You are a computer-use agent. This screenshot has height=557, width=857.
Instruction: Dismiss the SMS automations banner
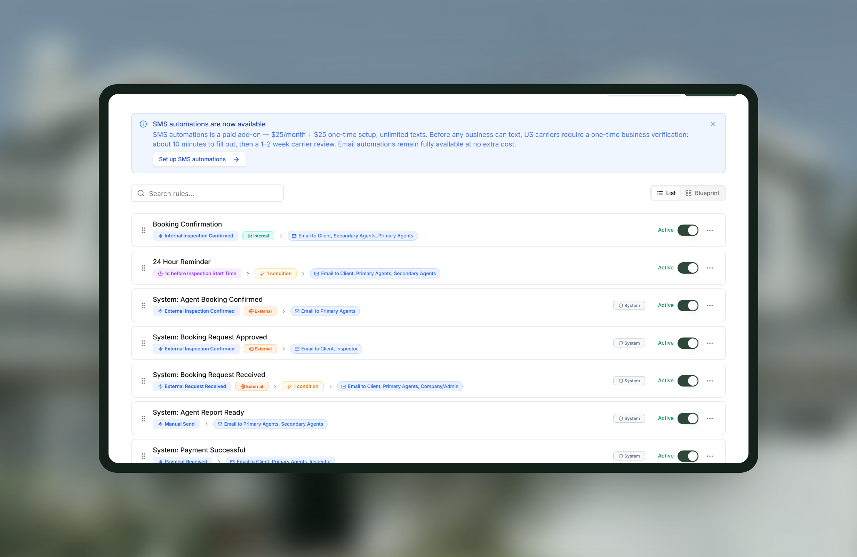pos(712,124)
